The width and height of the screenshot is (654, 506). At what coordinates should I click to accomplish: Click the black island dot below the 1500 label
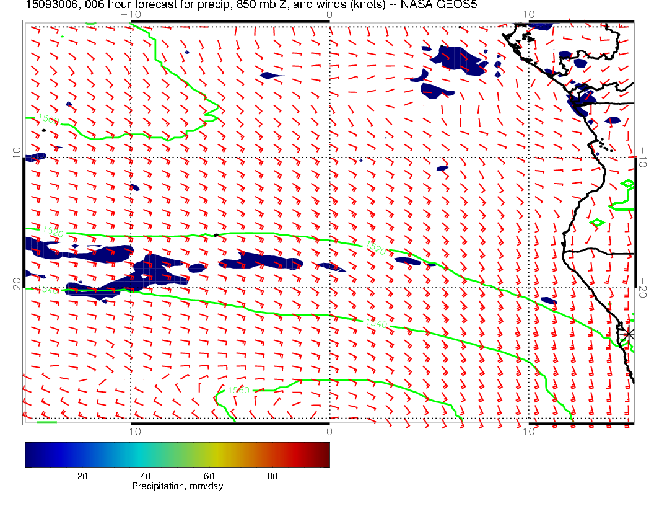44,131
